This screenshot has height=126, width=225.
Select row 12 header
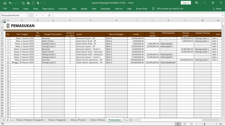click(2, 49)
